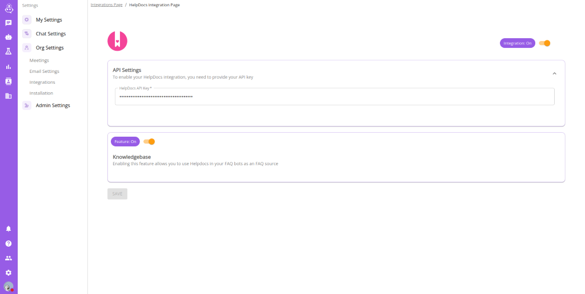Image resolution: width=585 pixels, height=294 pixels.
Task: Select Integrations submenu item
Action: click(42, 82)
